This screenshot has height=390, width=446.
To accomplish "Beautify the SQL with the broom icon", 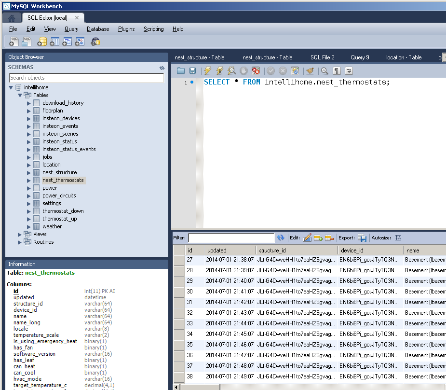I will coord(310,70).
